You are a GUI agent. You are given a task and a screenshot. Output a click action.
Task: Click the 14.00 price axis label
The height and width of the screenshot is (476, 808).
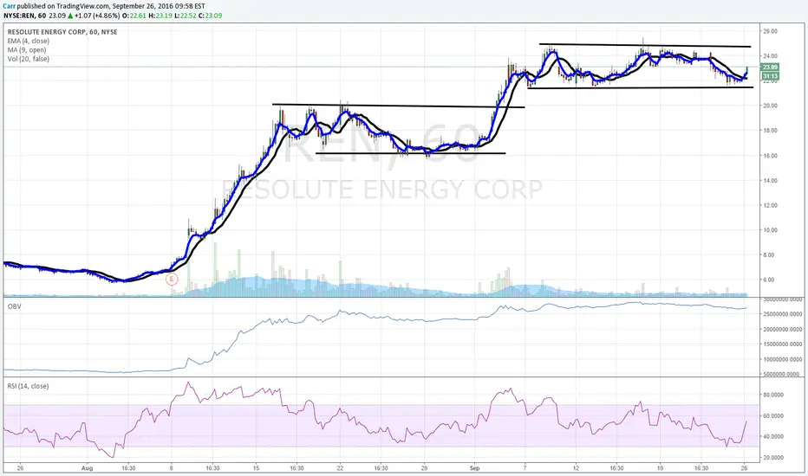770,181
